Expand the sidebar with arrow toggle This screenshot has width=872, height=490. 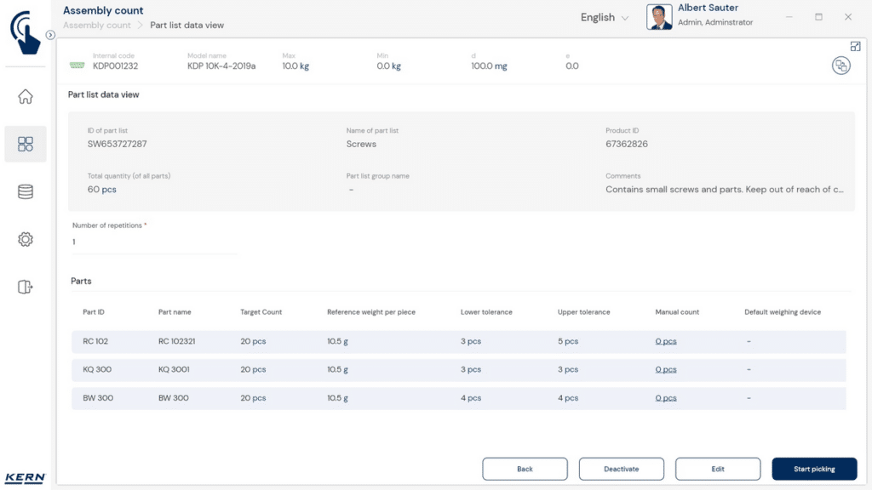(x=50, y=35)
